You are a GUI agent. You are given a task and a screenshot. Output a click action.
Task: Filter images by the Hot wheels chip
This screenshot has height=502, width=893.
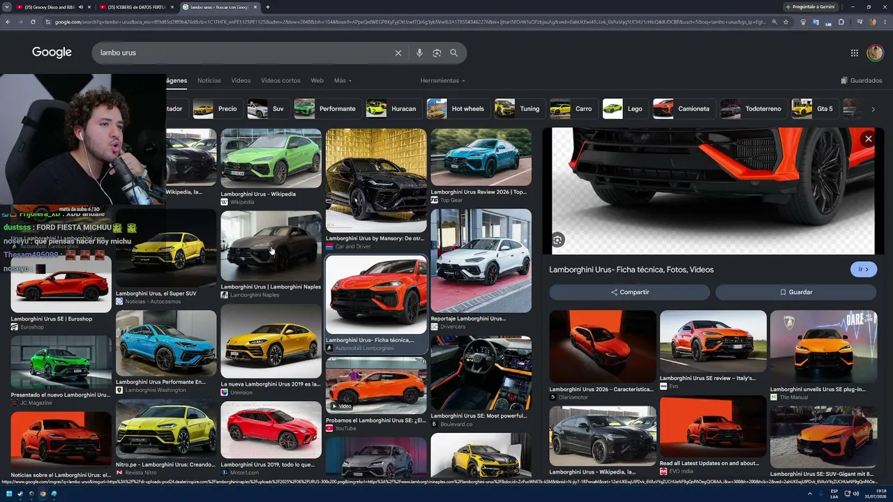457,109
